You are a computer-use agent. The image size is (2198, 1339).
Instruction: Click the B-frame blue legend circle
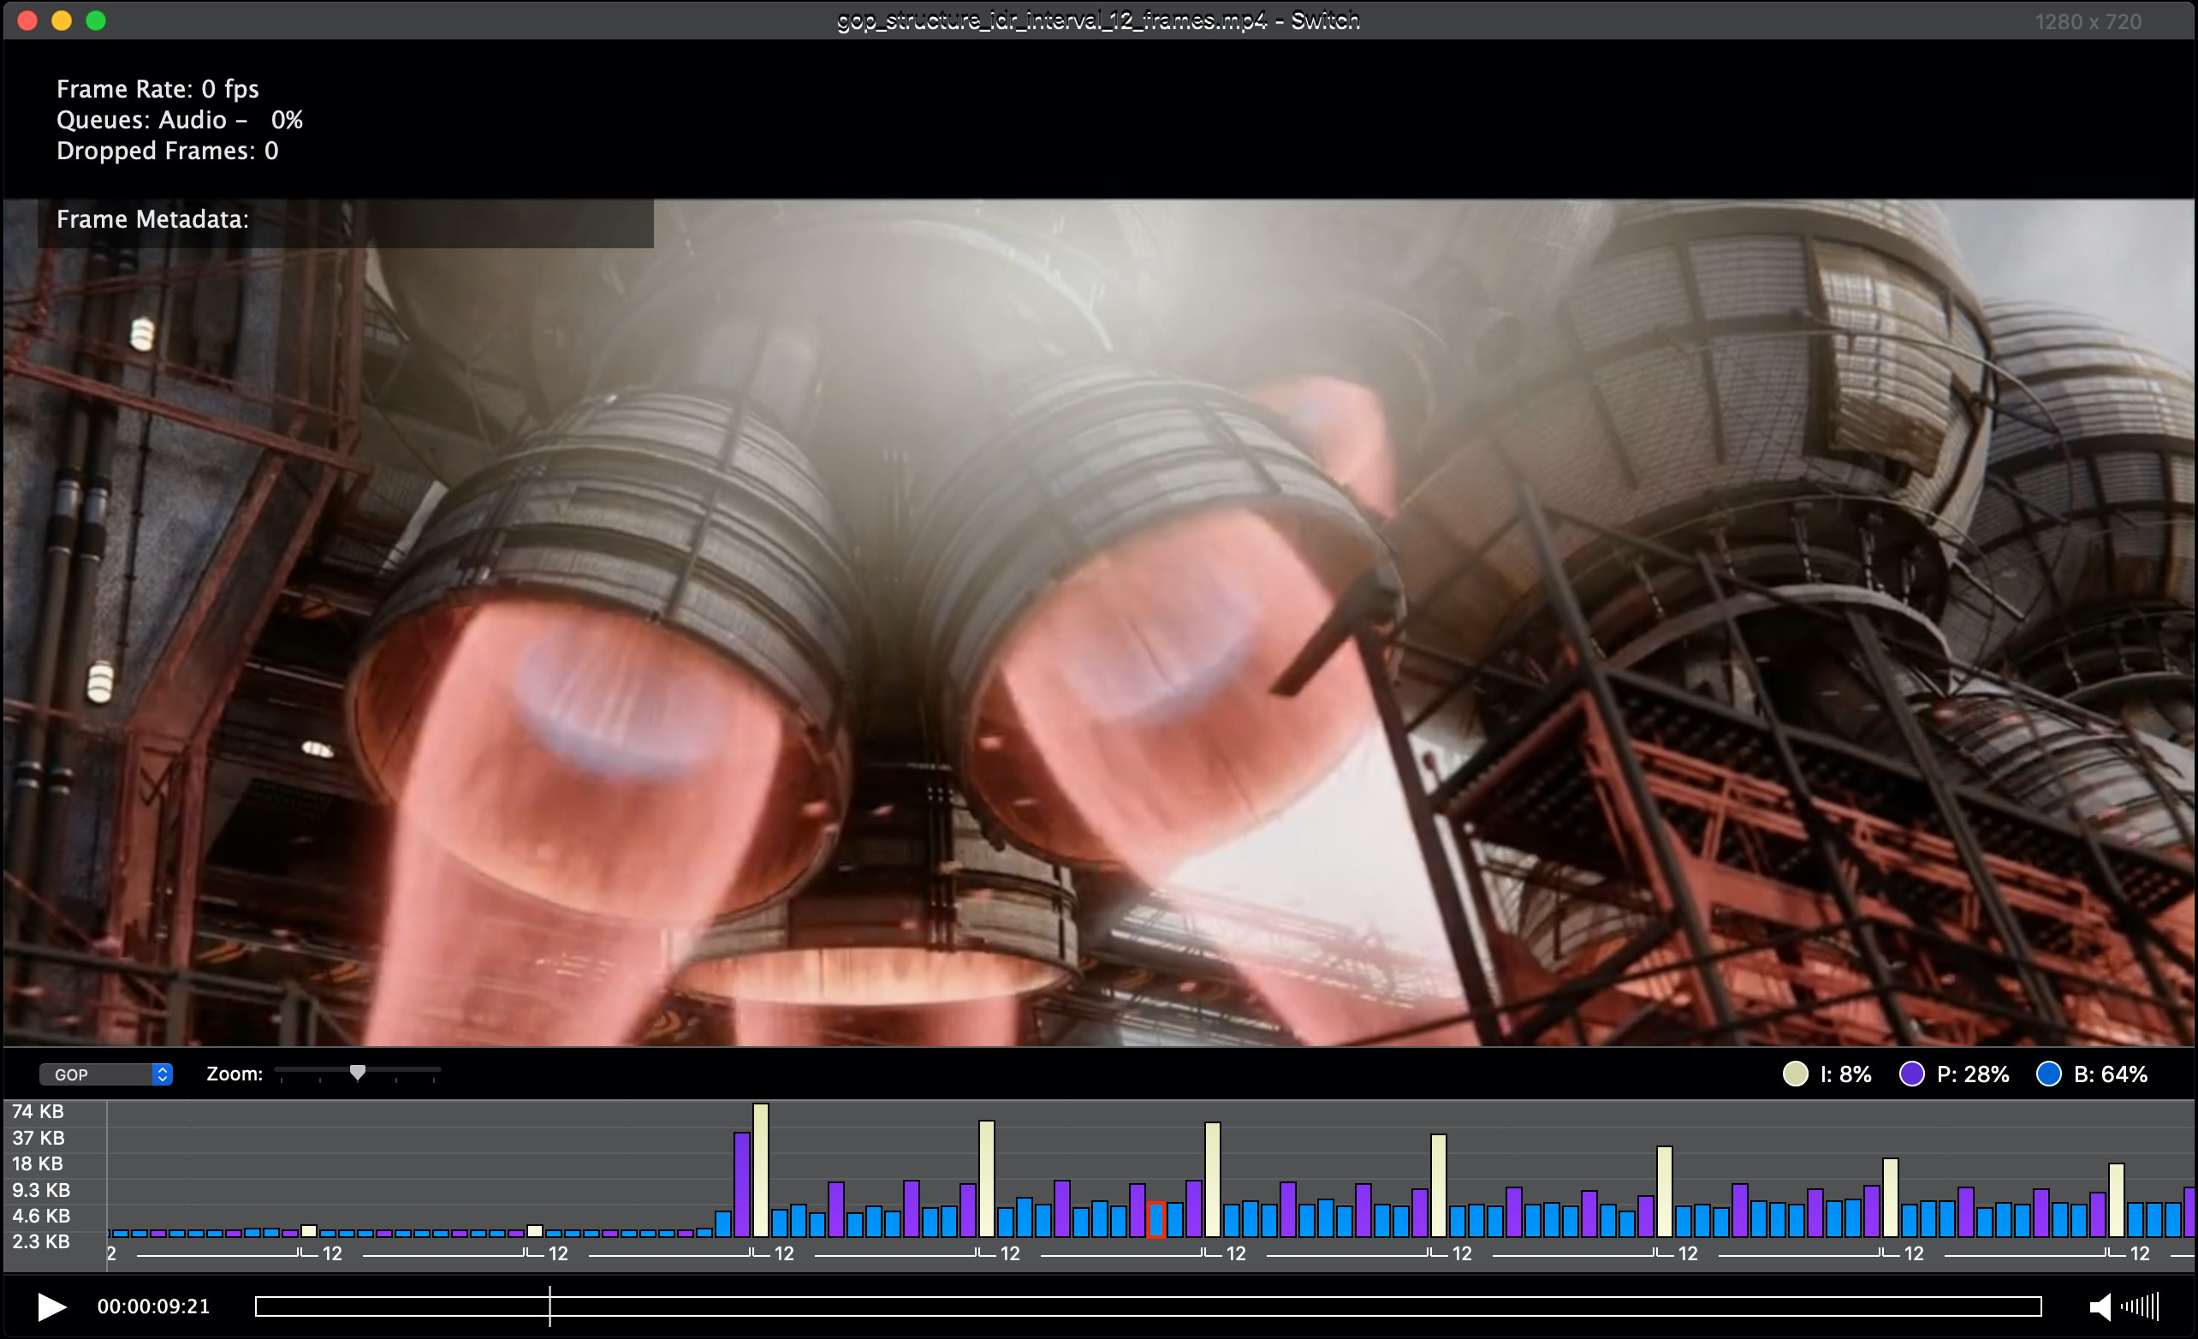[x=2049, y=1074]
